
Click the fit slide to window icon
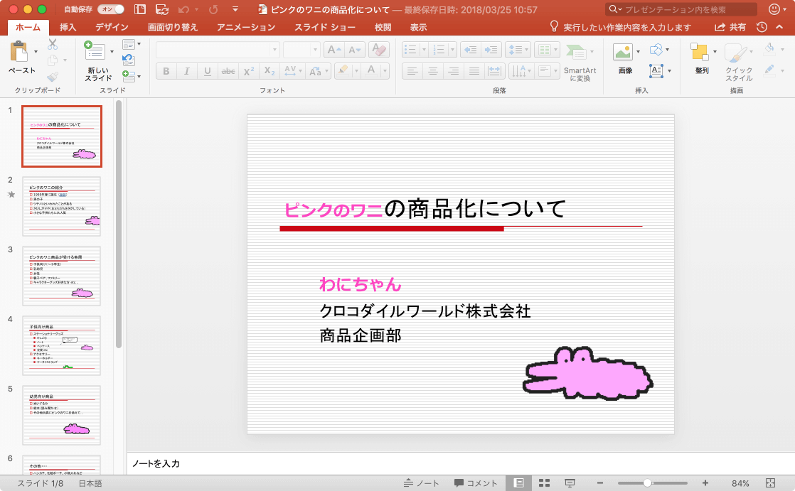[770, 483]
